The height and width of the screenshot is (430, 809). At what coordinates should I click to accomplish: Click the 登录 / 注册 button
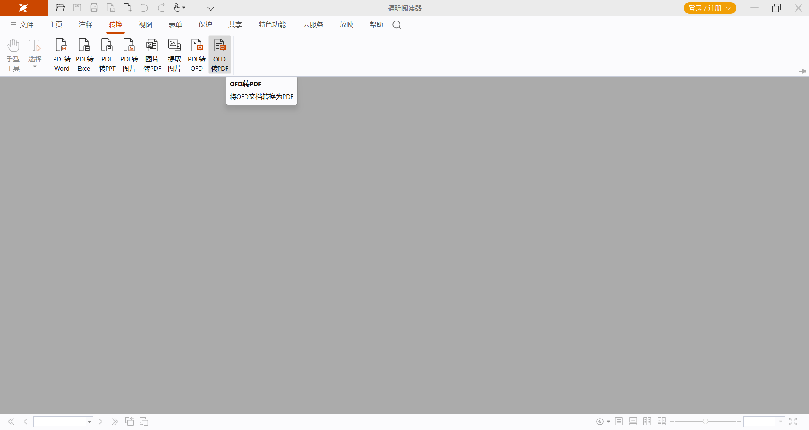click(710, 8)
